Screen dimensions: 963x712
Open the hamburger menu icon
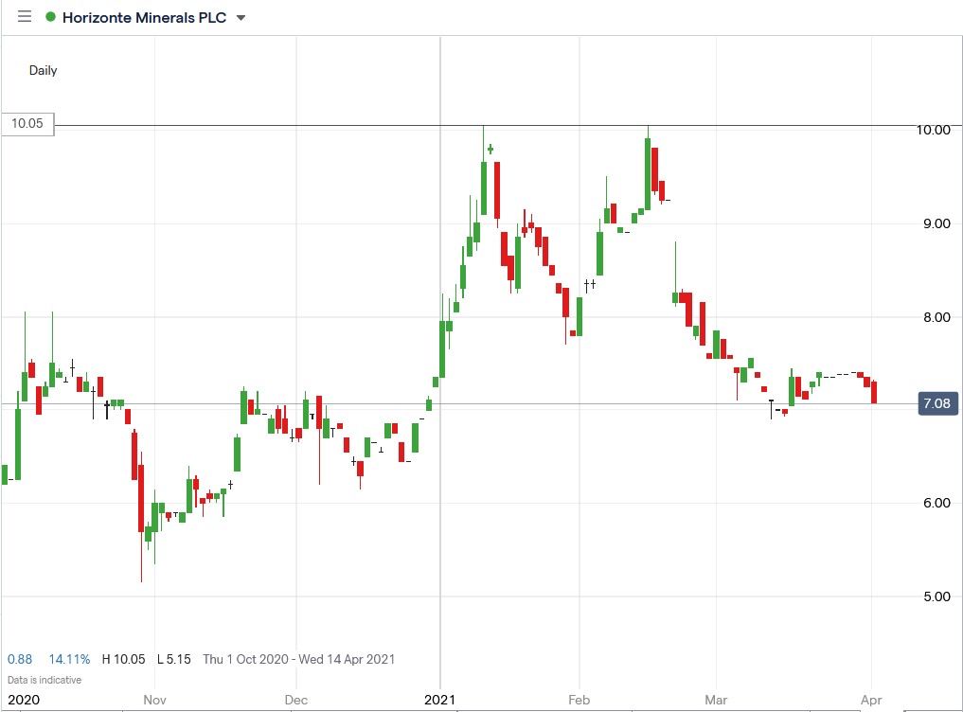24,16
